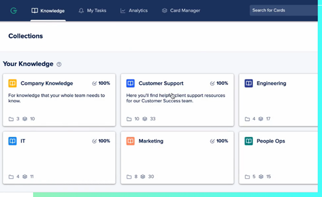The image size is (322, 197).
Task: Open the People Ops collection
Action: (x=278, y=158)
